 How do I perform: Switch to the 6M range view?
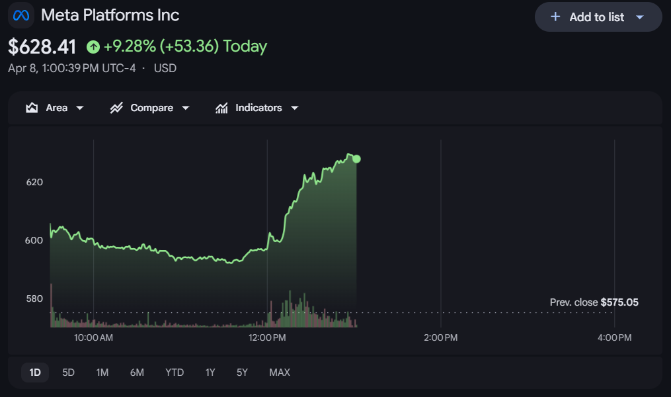tap(137, 373)
